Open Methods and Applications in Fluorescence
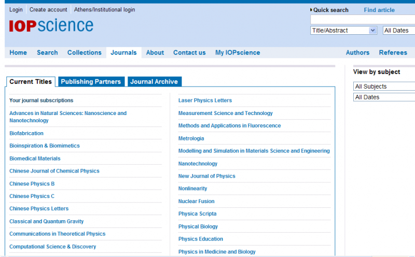Screen dimensions: 415x257 pyautogui.click(x=229, y=125)
